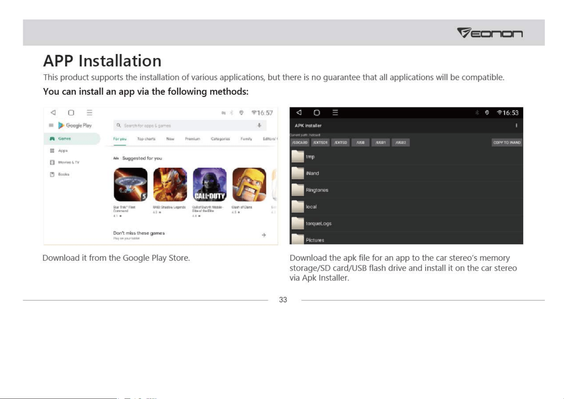Click the Bluetooth icon in Google Play status bar
The image size is (564, 399).
232,113
